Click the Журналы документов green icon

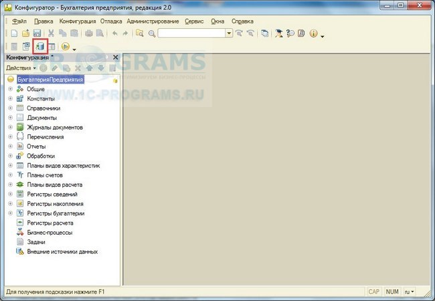pyautogui.click(x=21, y=127)
